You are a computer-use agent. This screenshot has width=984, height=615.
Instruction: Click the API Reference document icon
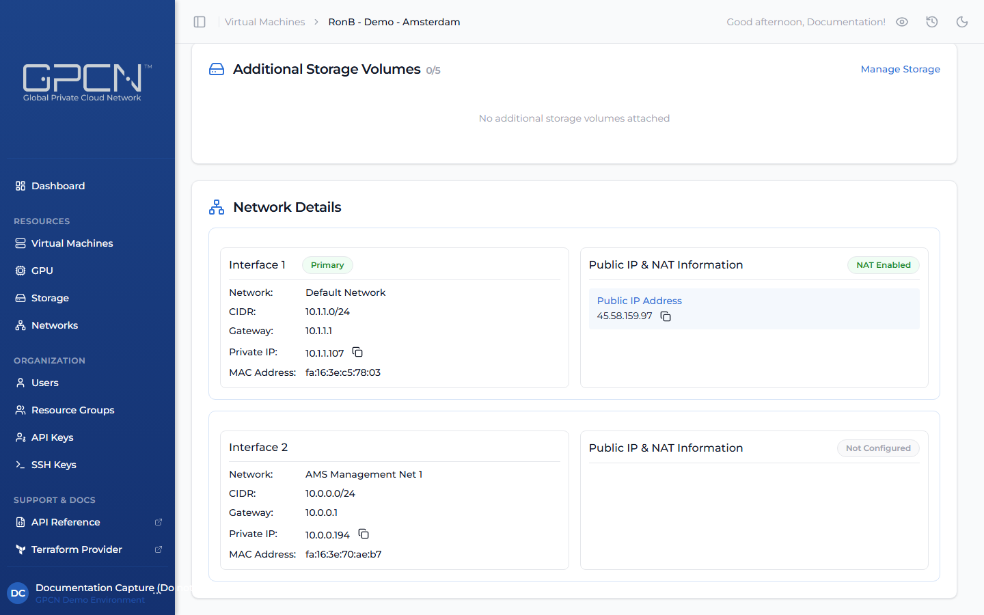coord(20,522)
